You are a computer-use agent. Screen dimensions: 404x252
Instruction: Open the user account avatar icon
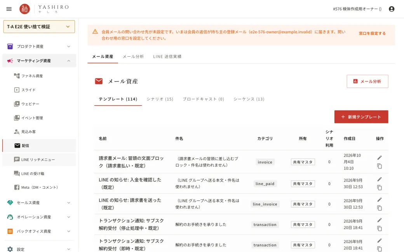point(392,9)
